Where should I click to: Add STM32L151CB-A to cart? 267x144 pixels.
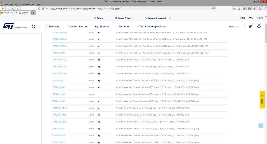pyautogui.click(x=99, y=74)
